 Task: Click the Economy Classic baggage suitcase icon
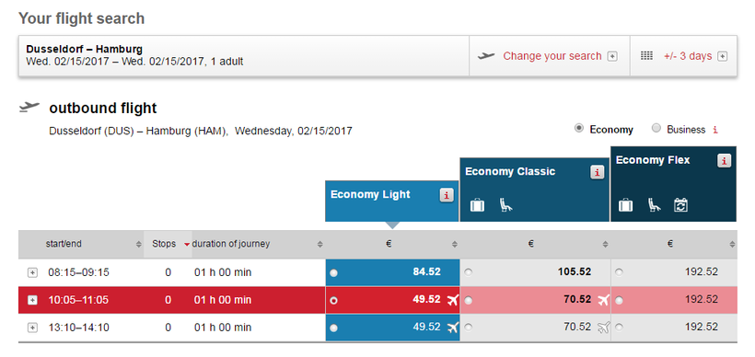[477, 205]
